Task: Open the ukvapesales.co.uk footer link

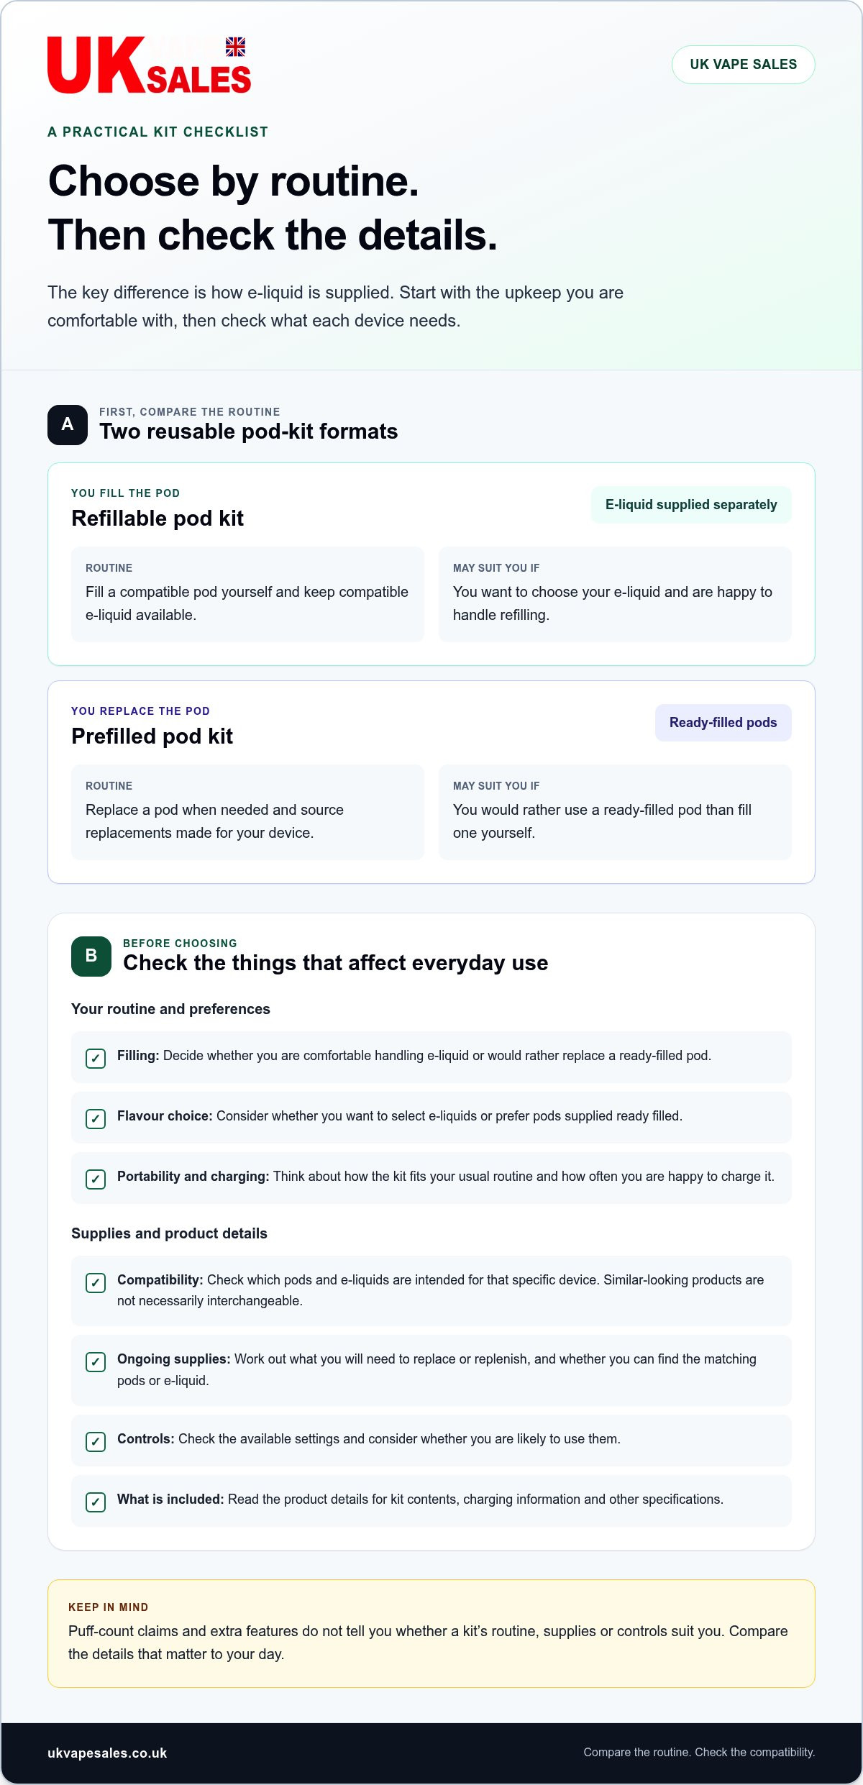Action: click(107, 1753)
